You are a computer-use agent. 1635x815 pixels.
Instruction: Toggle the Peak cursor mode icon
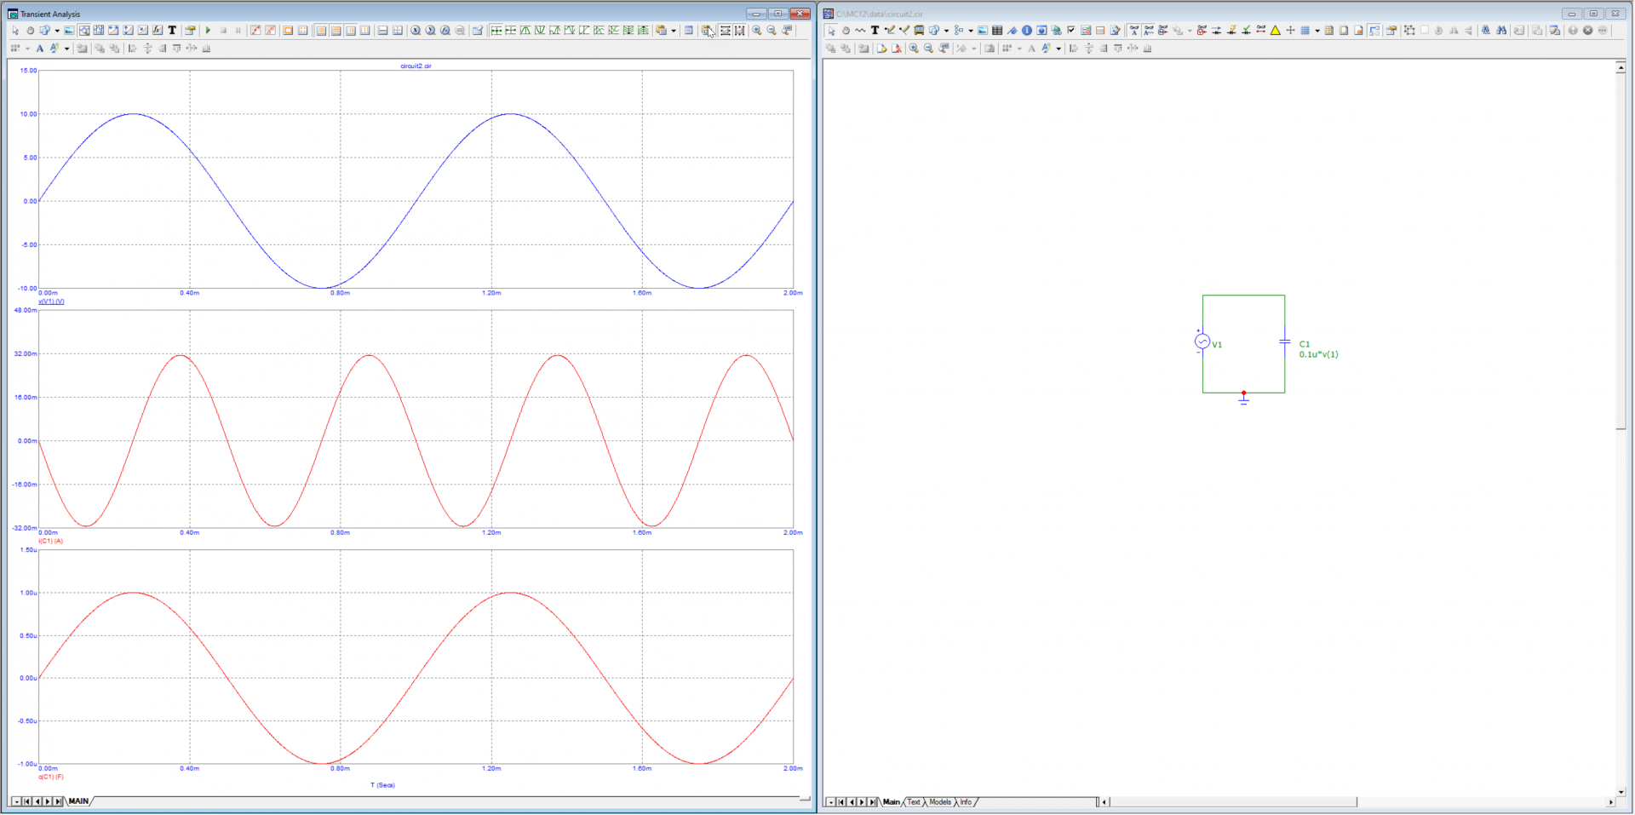point(525,31)
